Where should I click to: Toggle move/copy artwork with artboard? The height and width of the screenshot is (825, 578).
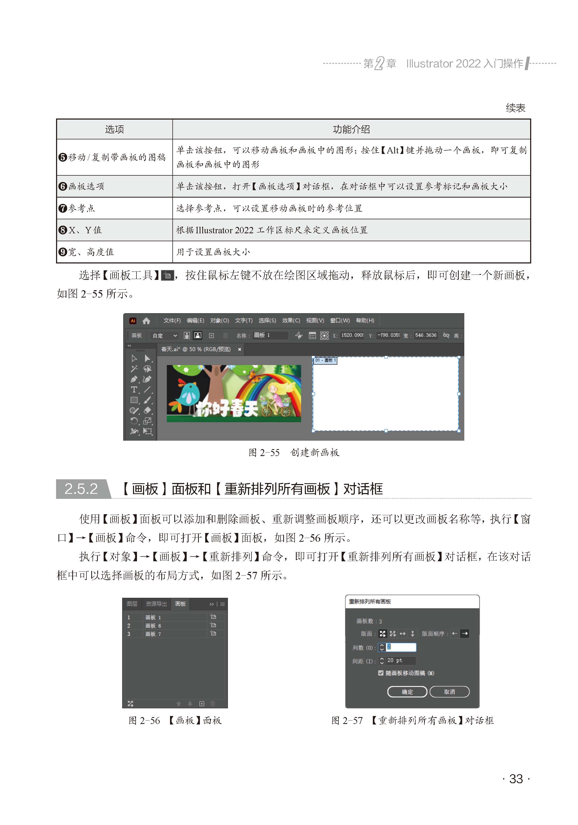coord(299,335)
